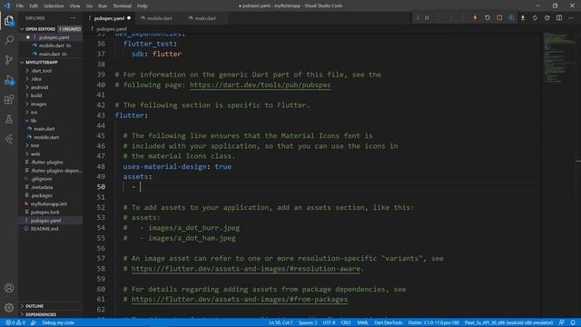Open the File menu

[20, 5]
